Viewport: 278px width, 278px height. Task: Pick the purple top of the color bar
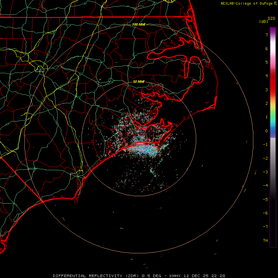(273, 29)
